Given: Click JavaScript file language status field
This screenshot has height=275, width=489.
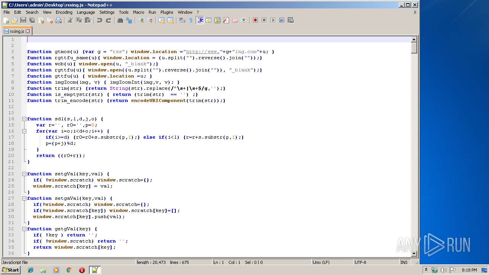Looking at the screenshot, I should [68, 262].
